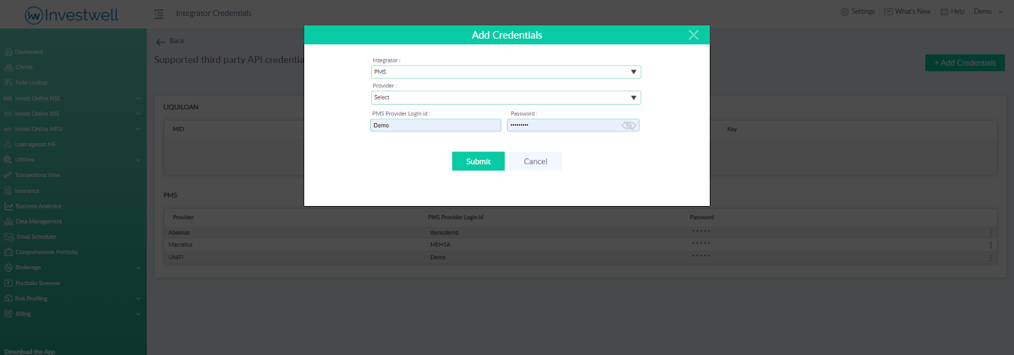This screenshot has width=1014, height=355.
Task: Click the Help icon in header
Action: (944, 11)
